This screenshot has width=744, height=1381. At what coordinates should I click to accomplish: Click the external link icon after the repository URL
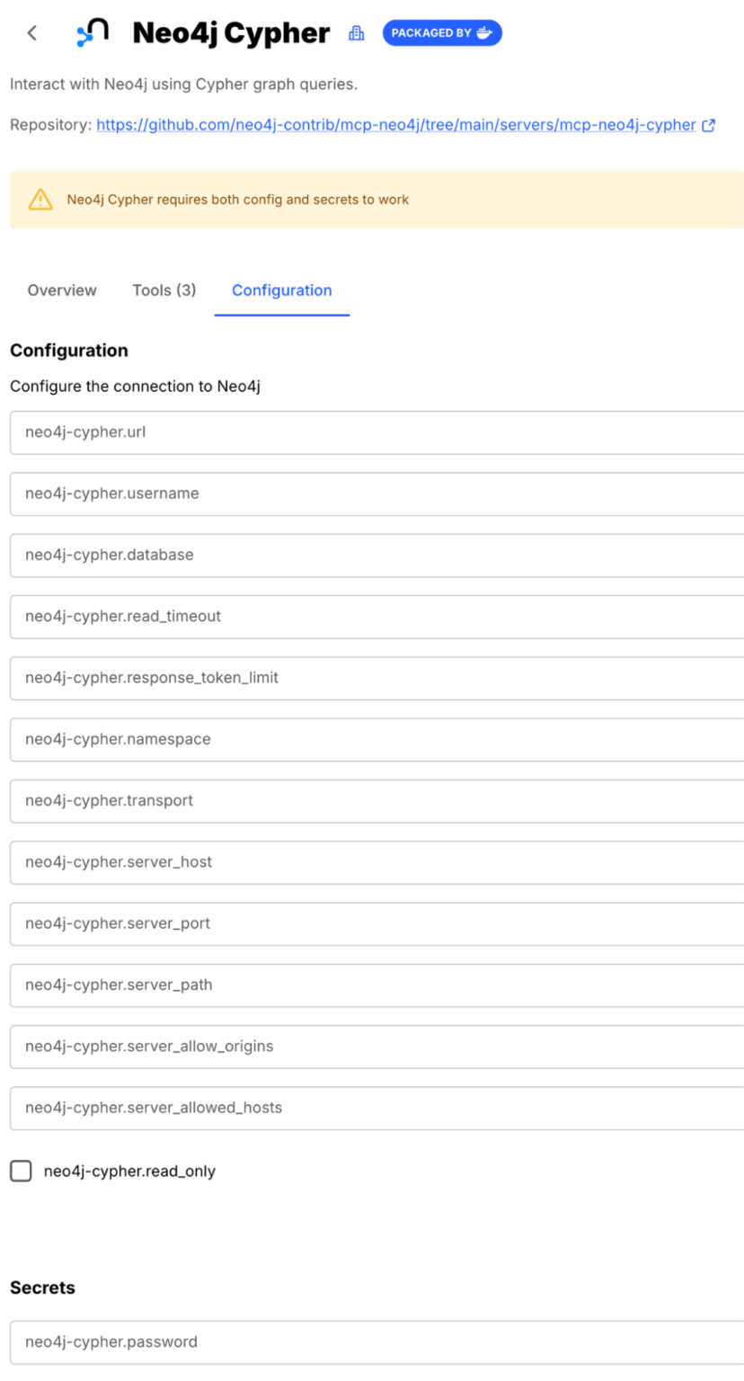click(709, 125)
